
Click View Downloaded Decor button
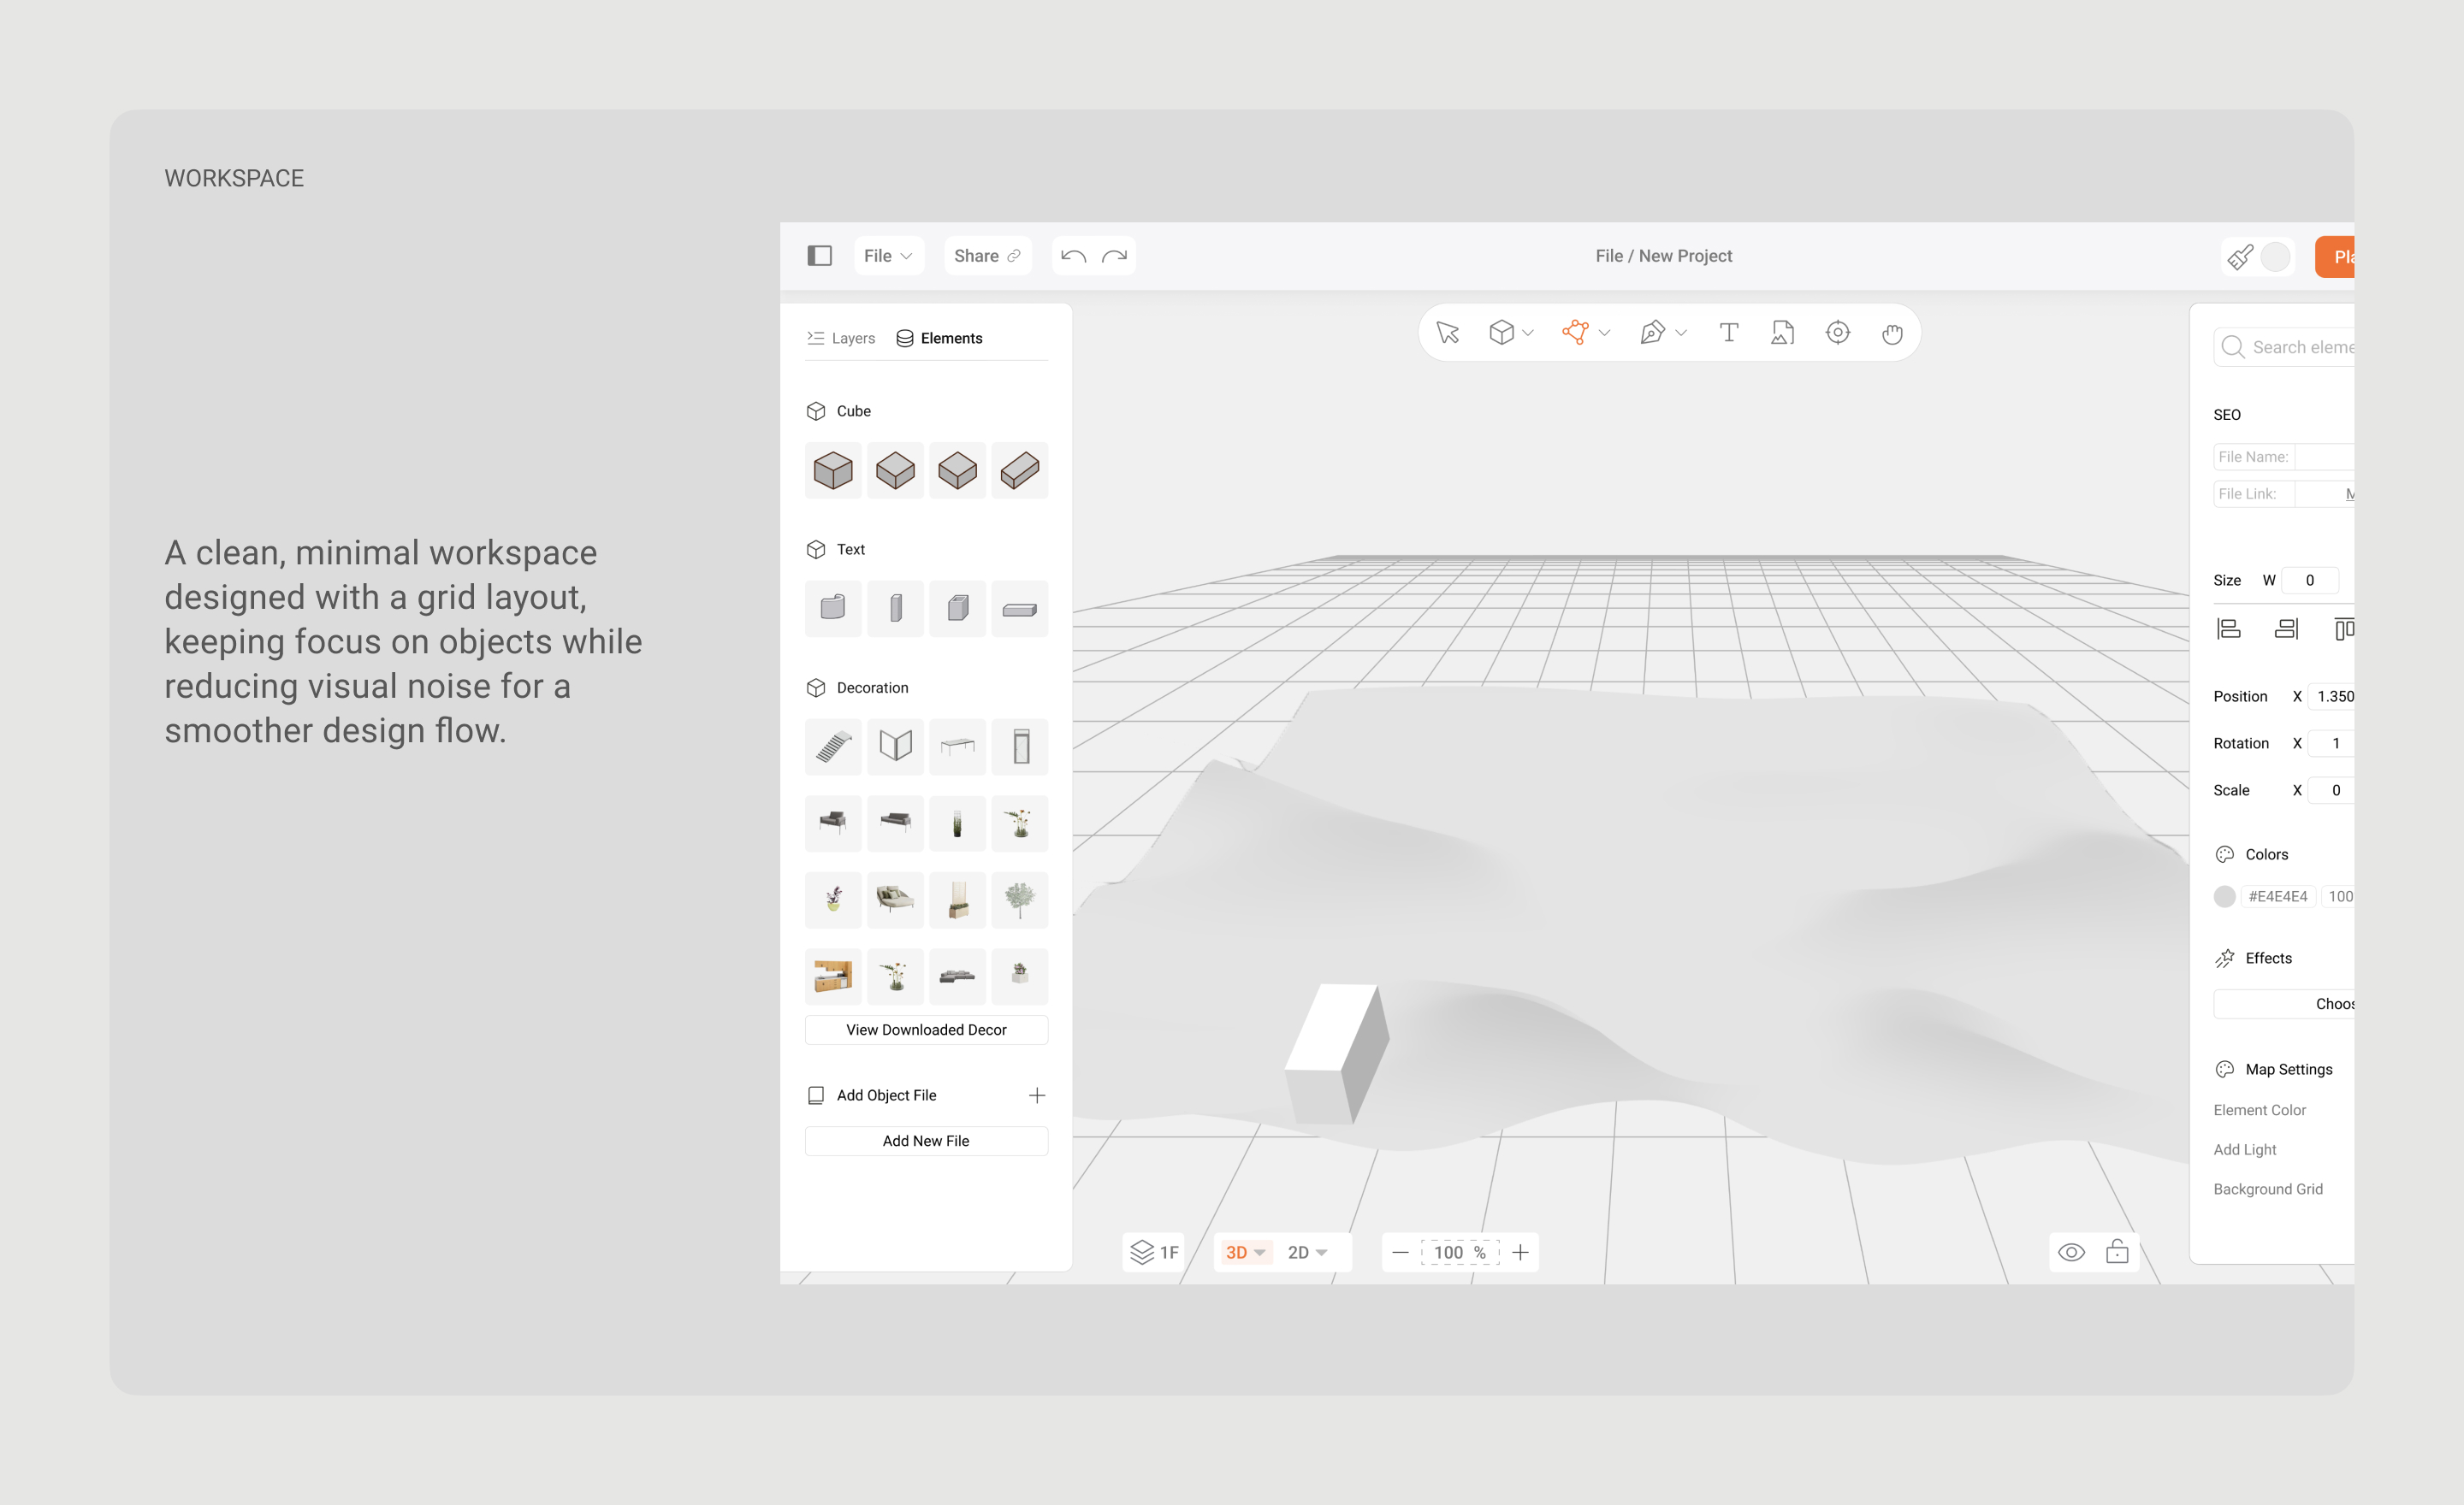pyautogui.click(x=926, y=1030)
